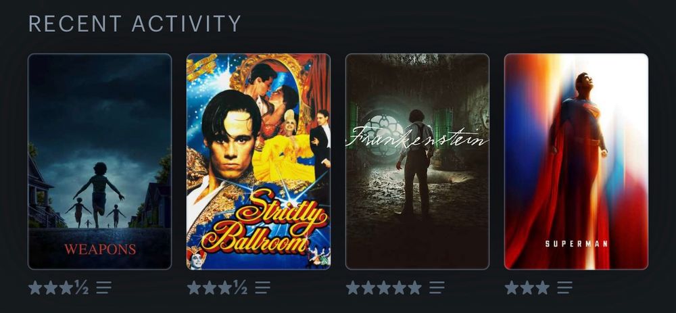Open the Weapons movie poster
The image size is (676, 313).
(99, 162)
